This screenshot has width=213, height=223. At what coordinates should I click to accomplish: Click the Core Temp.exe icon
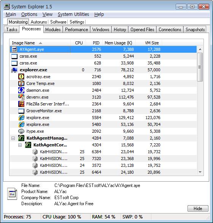(x=21, y=83)
